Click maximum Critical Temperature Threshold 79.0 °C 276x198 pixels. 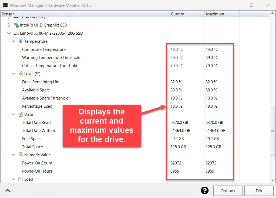click(x=212, y=65)
